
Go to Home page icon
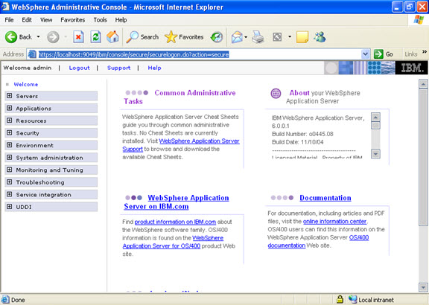coord(112,37)
